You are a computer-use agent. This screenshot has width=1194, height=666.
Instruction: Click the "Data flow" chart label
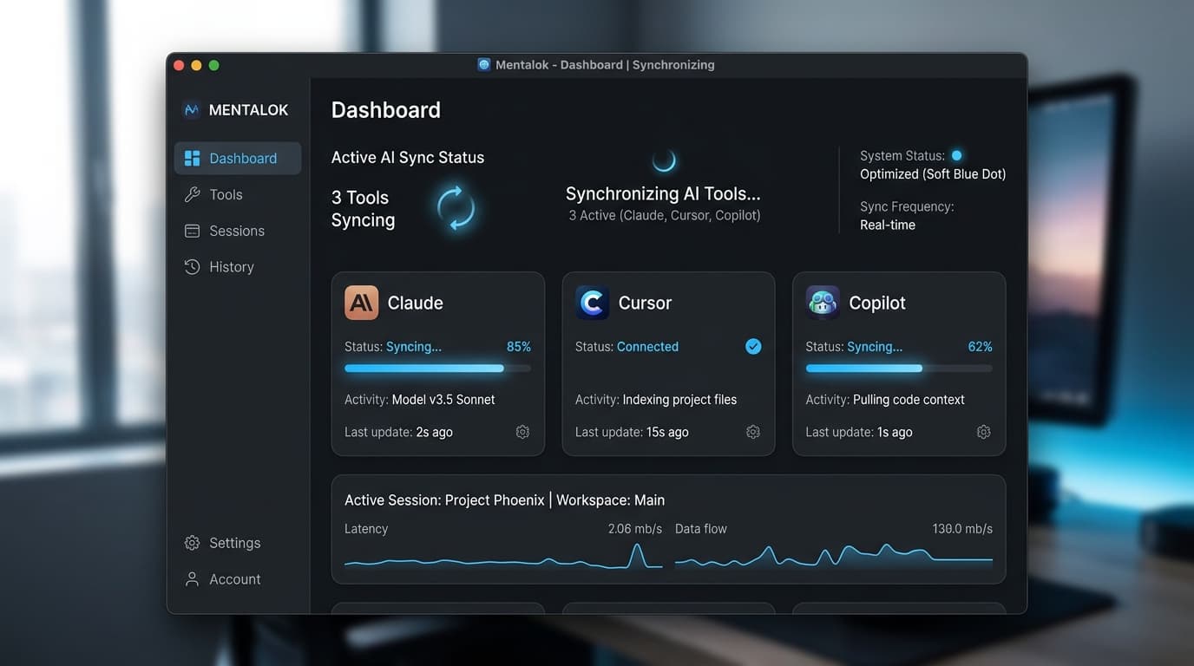point(701,529)
